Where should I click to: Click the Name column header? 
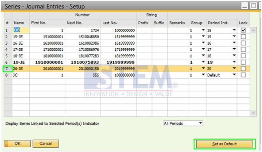tap(21, 23)
